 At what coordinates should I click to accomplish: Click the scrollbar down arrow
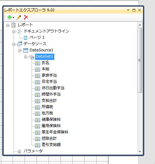(140, 151)
